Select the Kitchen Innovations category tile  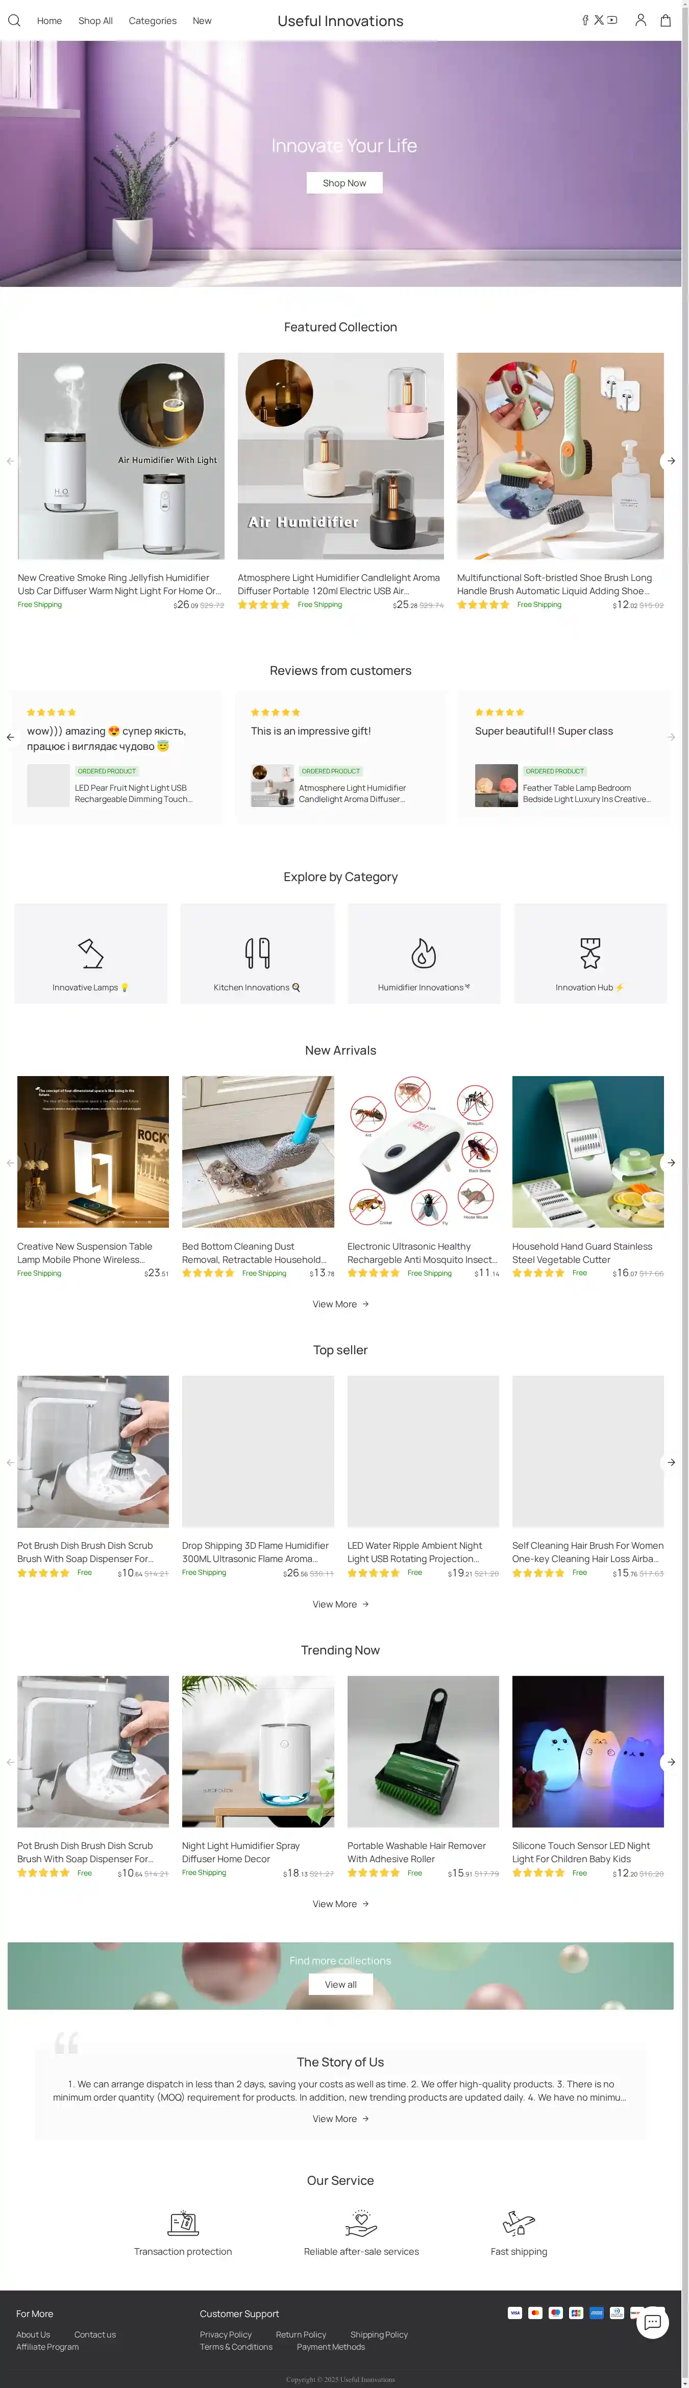coord(257,953)
